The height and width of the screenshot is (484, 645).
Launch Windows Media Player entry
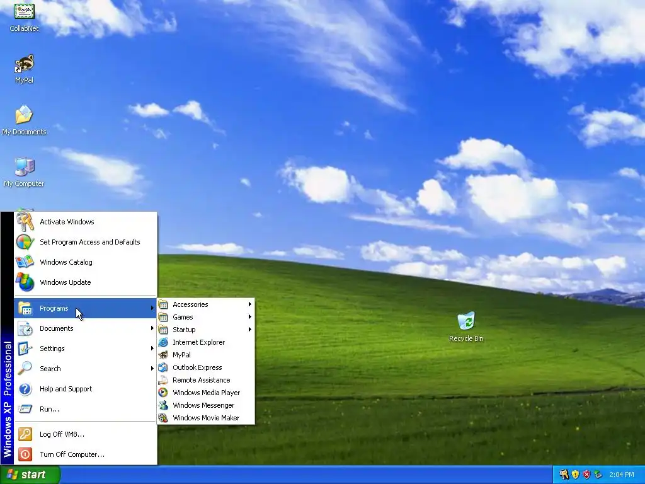pos(206,393)
